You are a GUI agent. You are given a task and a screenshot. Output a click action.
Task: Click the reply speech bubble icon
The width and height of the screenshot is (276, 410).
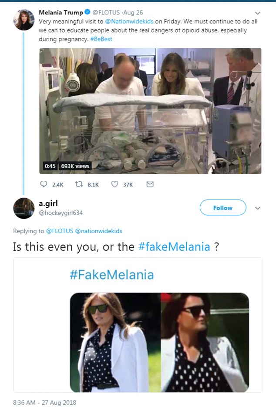click(x=44, y=184)
